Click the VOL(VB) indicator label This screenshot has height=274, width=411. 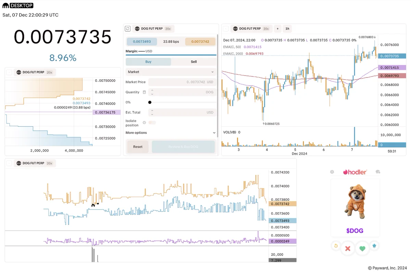pyautogui.click(x=229, y=132)
